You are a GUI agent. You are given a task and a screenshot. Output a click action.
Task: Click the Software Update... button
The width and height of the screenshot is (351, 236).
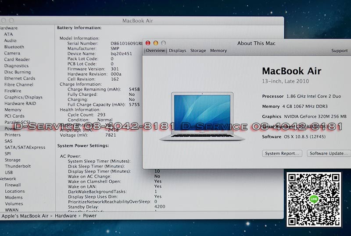click(x=329, y=153)
